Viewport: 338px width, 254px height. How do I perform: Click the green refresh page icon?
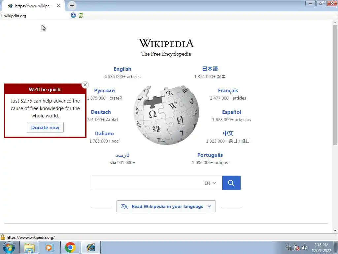81,15
